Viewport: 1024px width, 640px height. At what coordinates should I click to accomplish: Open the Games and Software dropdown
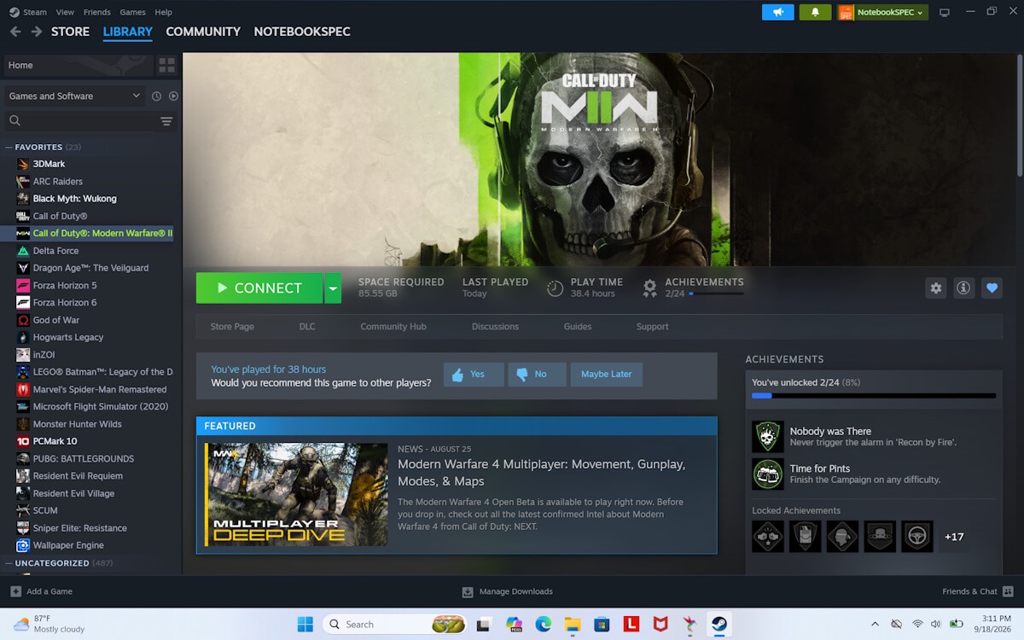(x=74, y=96)
